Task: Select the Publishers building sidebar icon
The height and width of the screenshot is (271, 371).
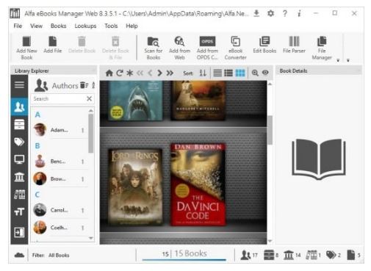Action: (x=19, y=177)
